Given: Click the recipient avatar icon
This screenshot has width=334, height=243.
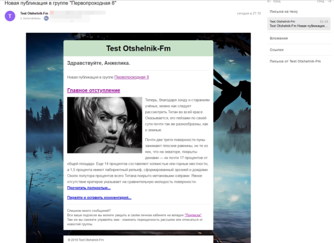Looking at the screenshot, I should 46,18.
